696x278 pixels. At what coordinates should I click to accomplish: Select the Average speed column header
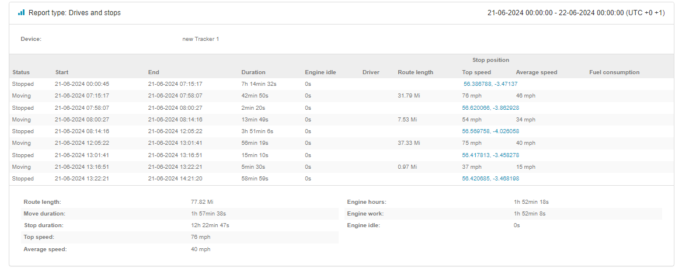coord(536,72)
